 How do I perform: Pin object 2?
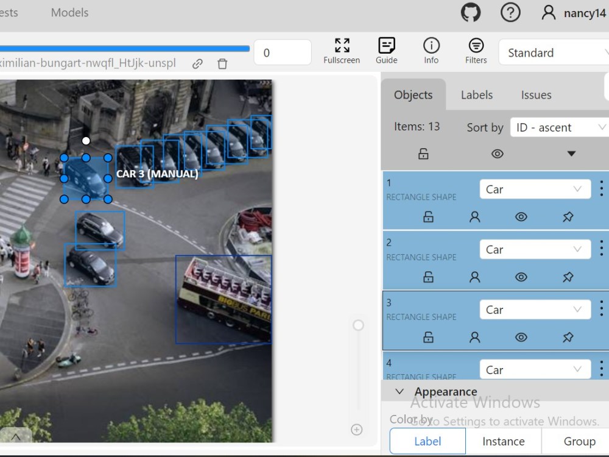pos(568,277)
